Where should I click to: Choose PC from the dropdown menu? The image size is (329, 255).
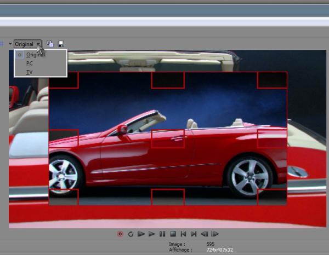click(x=30, y=63)
